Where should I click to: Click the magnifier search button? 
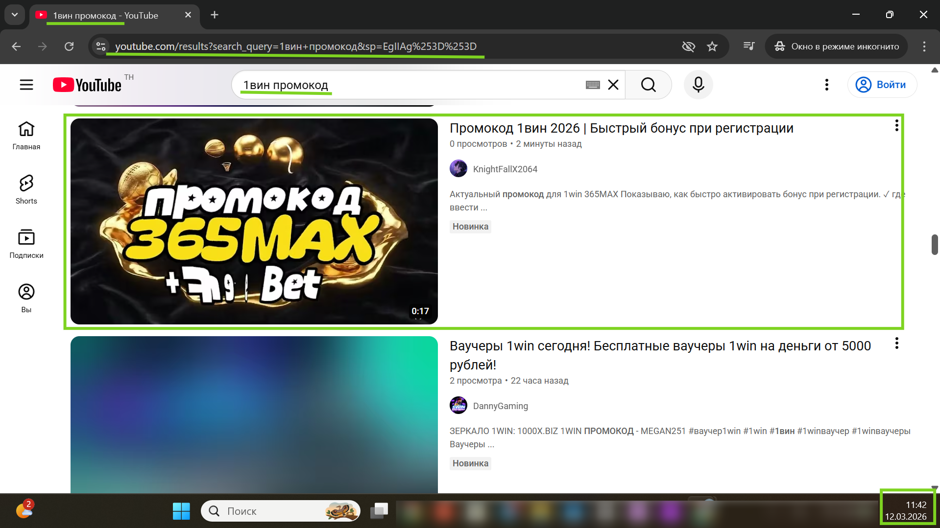pos(649,85)
